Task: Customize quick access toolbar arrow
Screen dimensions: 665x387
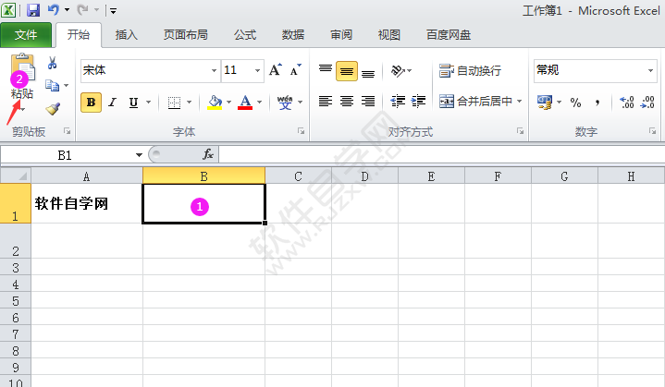Action: [x=113, y=10]
